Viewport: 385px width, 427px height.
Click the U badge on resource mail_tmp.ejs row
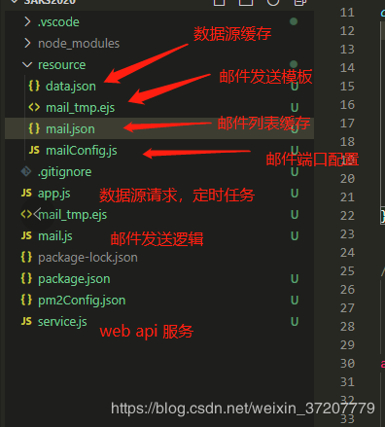click(x=295, y=107)
